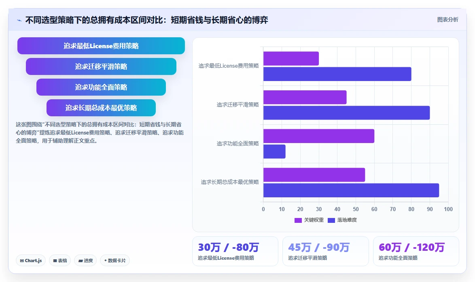Click the blue bar for 追求迁移平滑策略
This screenshot has height=282, width=475.
tap(347, 113)
